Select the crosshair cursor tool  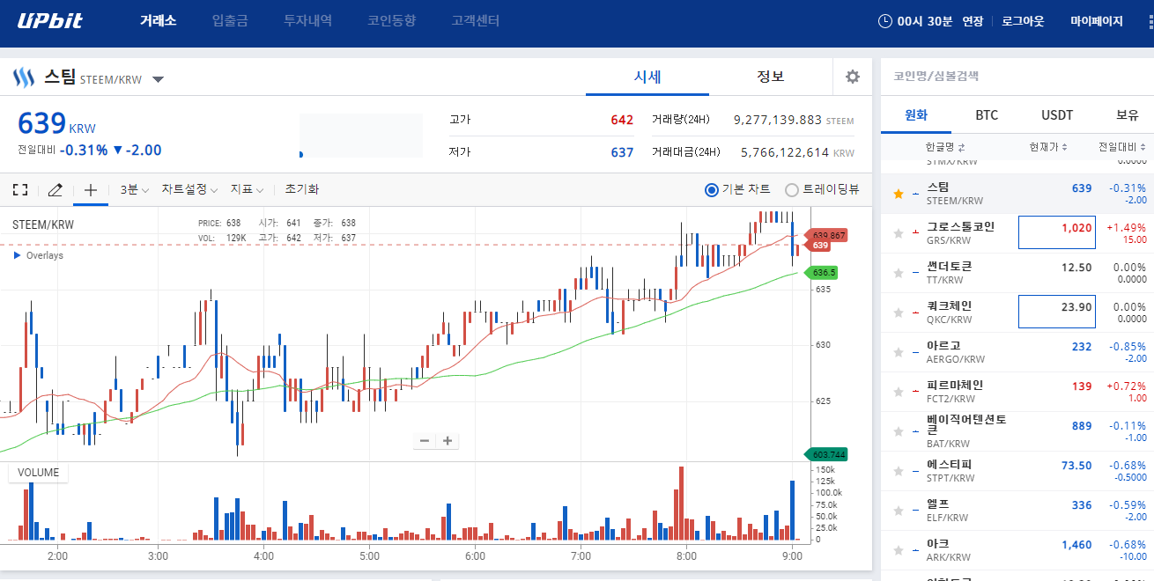point(90,189)
